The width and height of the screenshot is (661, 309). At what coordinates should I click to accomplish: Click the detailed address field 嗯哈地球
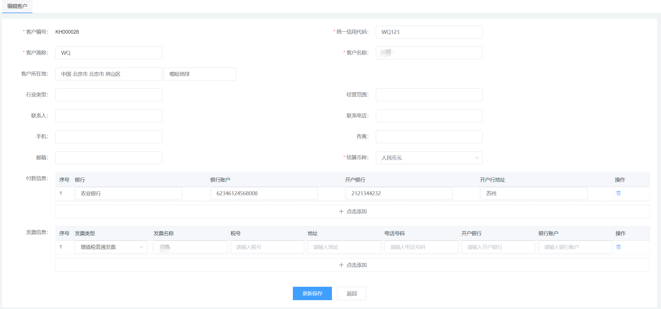pyautogui.click(x=200, y=74)
